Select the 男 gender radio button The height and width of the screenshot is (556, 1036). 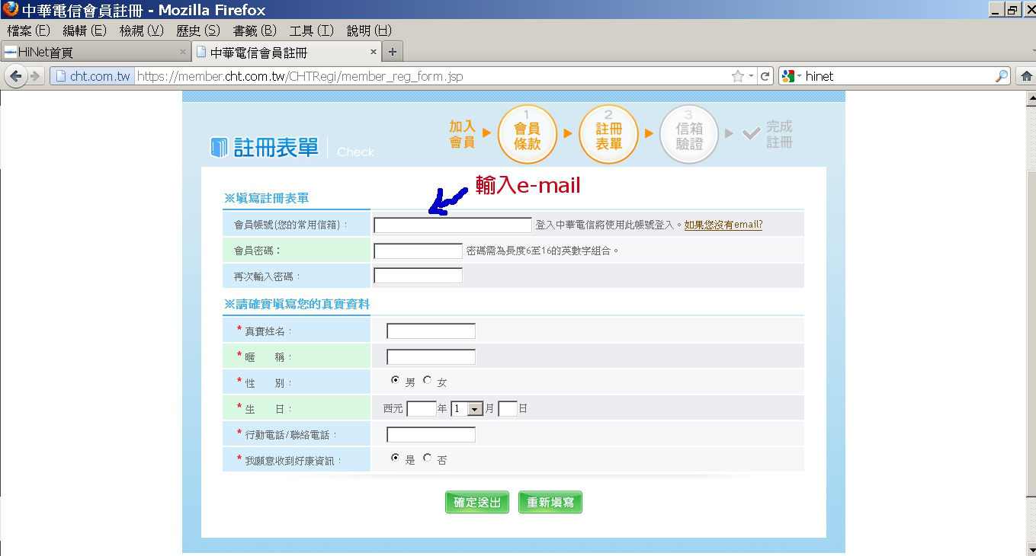click(x=395, y=380)
